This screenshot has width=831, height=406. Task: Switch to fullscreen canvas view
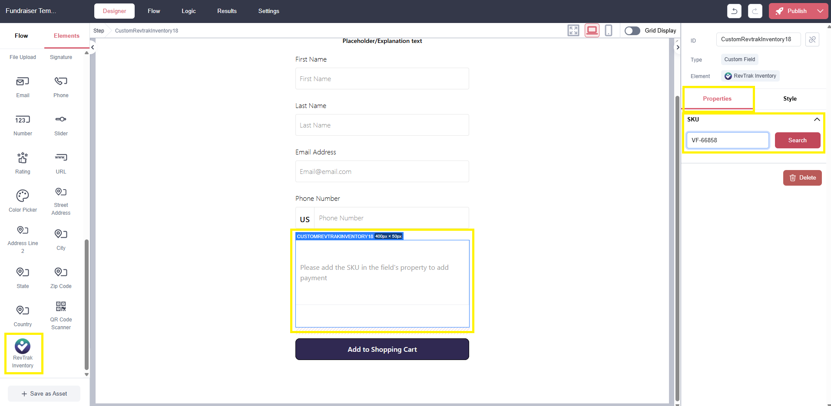coord(573,30)
